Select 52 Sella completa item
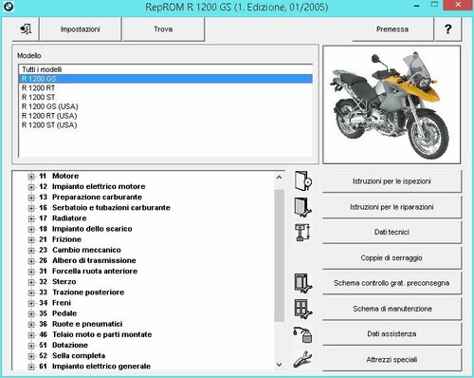 coord(72,355)
